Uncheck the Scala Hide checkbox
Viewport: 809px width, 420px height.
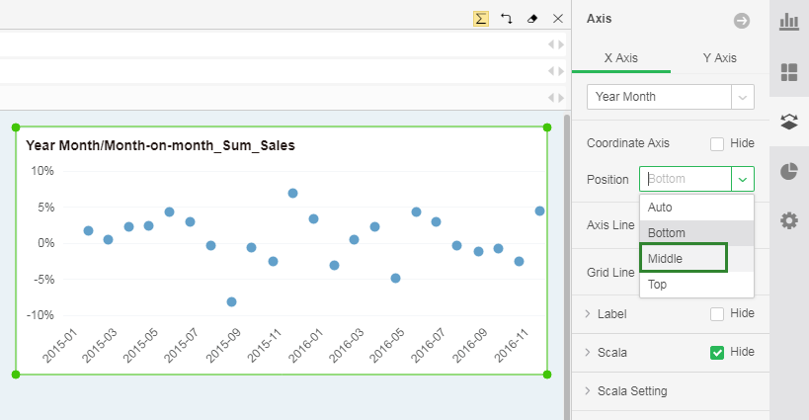pyautogui.click(x=718, y=353)
